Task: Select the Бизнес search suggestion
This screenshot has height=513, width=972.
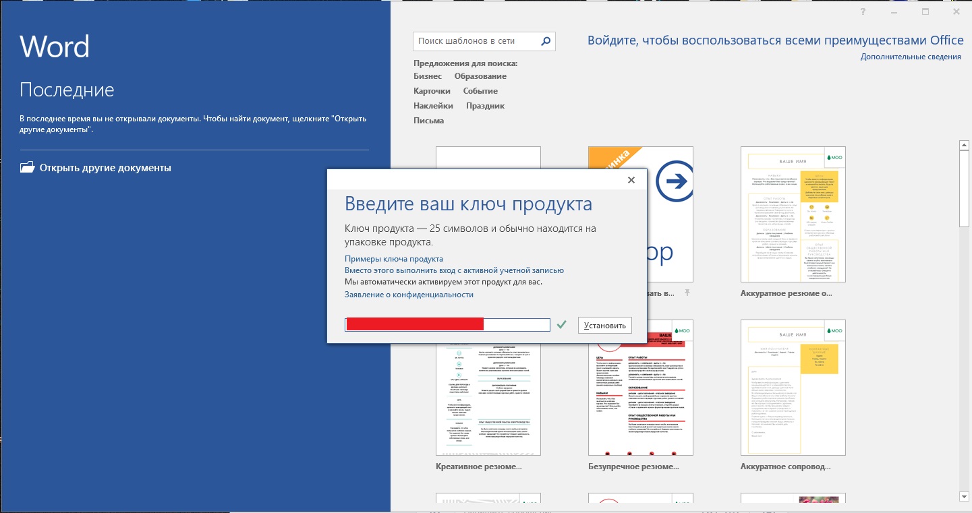Action: point(428,76)
